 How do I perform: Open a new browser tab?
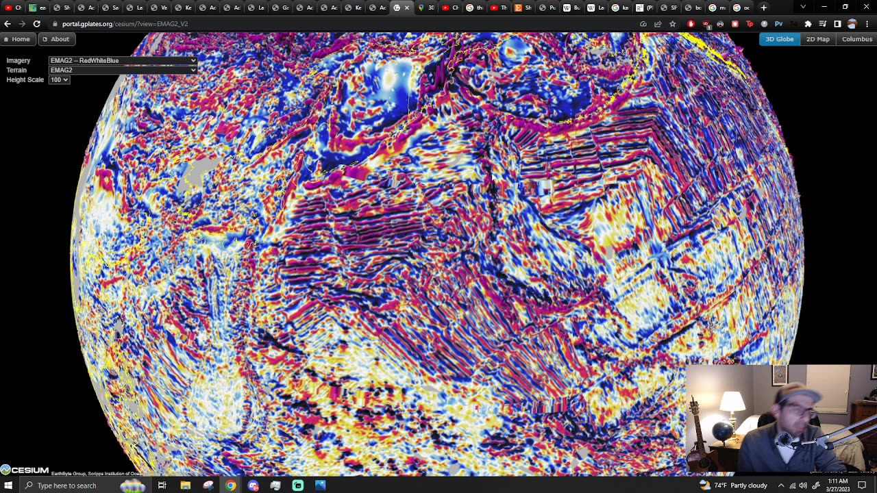(764, 8)
